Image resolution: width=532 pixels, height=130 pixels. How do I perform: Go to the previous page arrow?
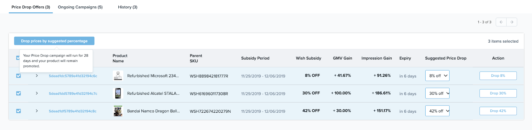point(501,22)
